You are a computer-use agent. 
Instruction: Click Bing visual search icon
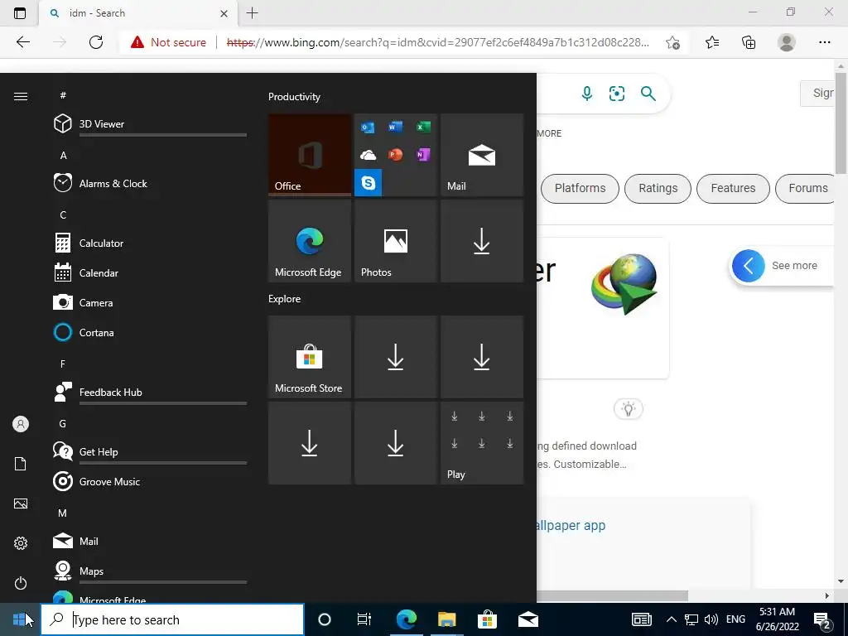pyautogui.click(x=617, y=94)
